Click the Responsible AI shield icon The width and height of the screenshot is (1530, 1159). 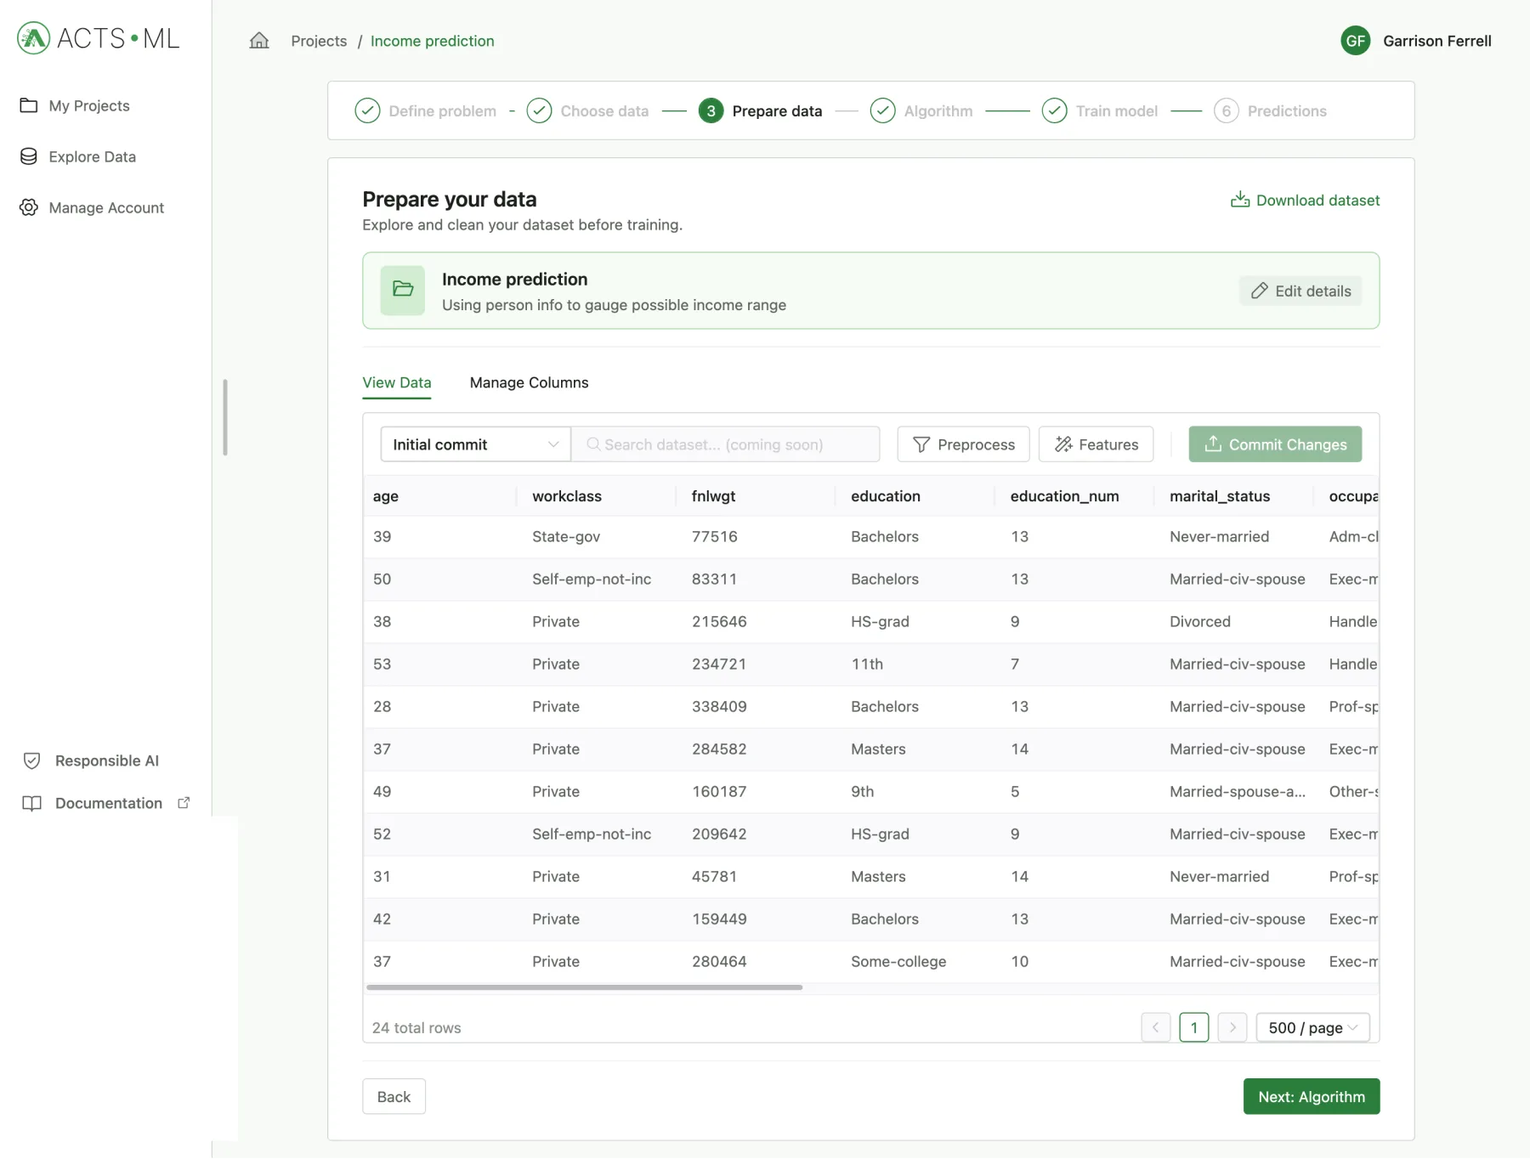[x=31, y=760]
